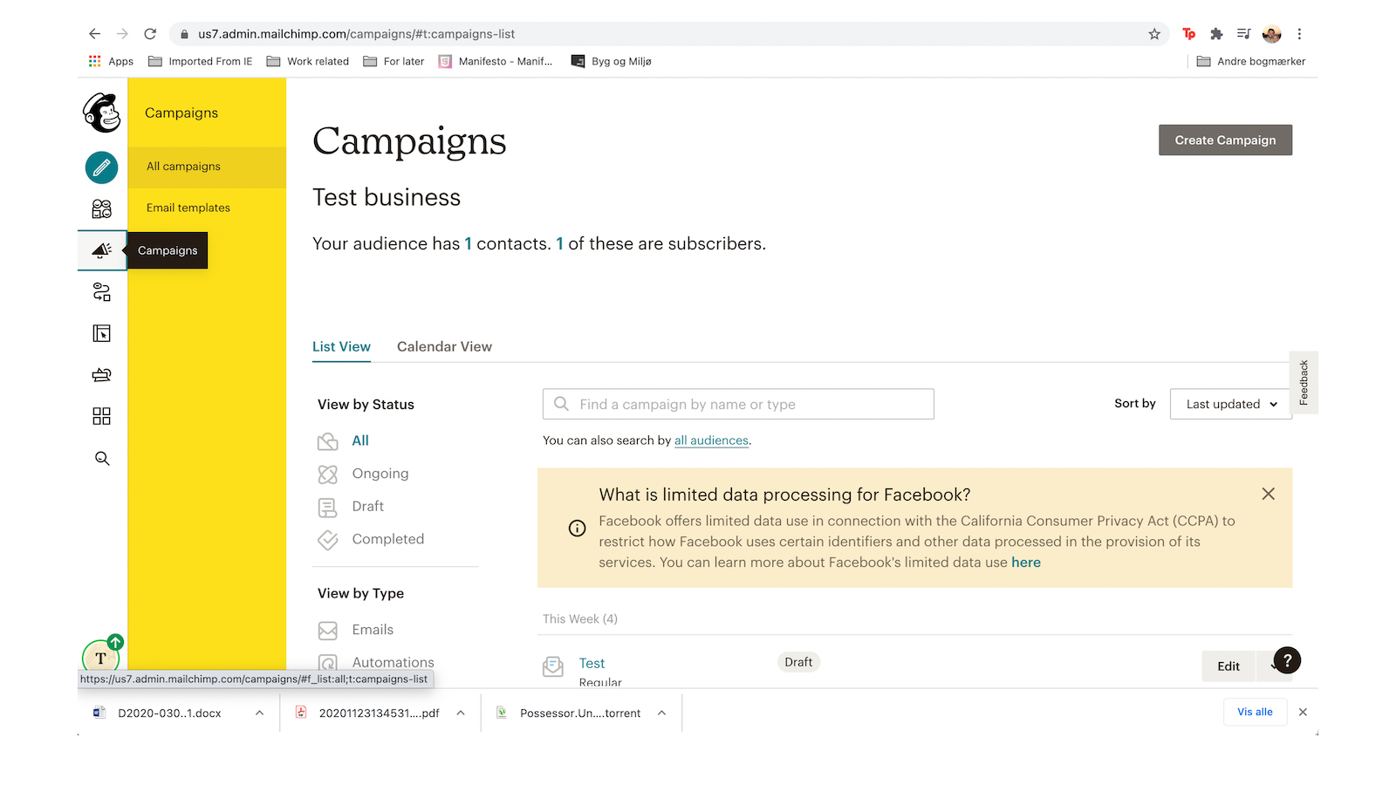Image resolution: width=1396 pixels, height=785 pixels.
Task: Click the Mailchimp Freddie logo
Action: (x=100, y=113)
